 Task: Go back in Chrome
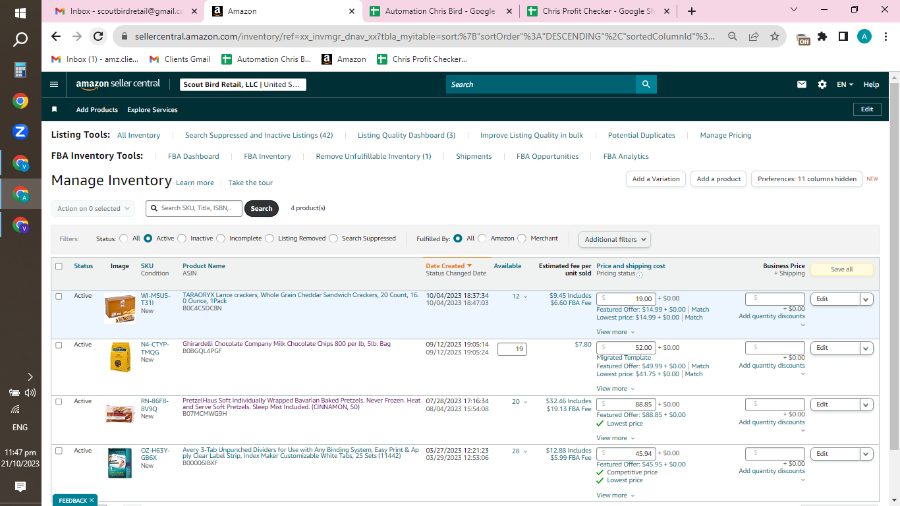point(56,37)
